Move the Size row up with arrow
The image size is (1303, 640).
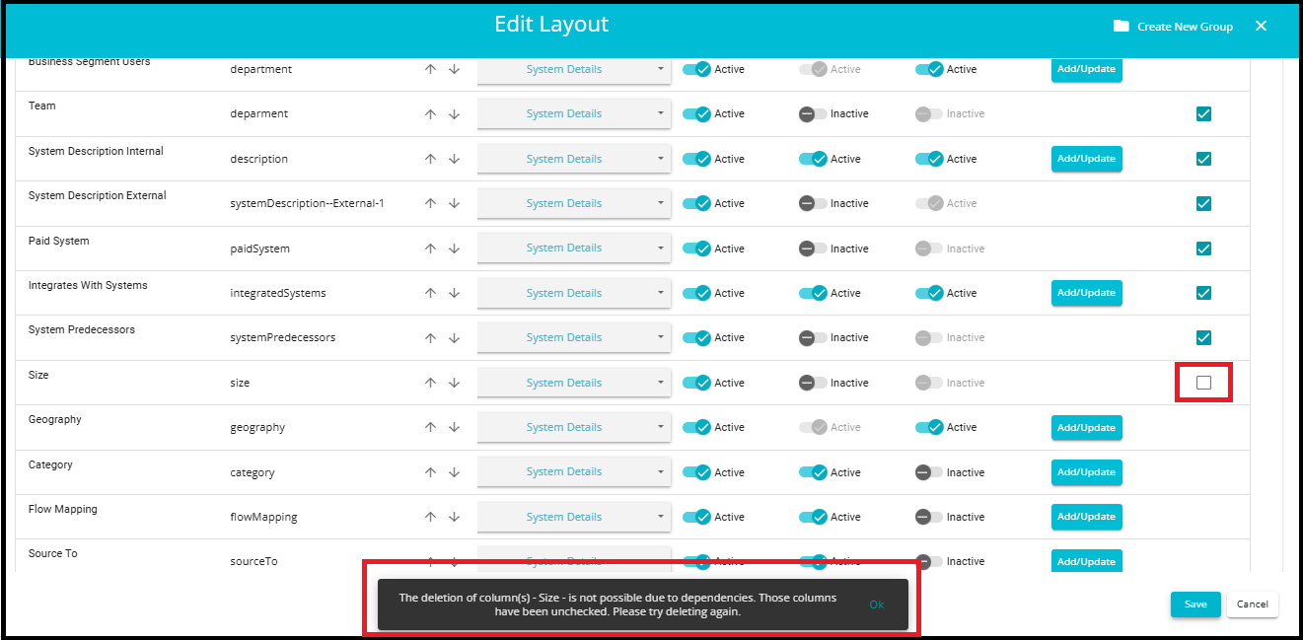[430, 383]
